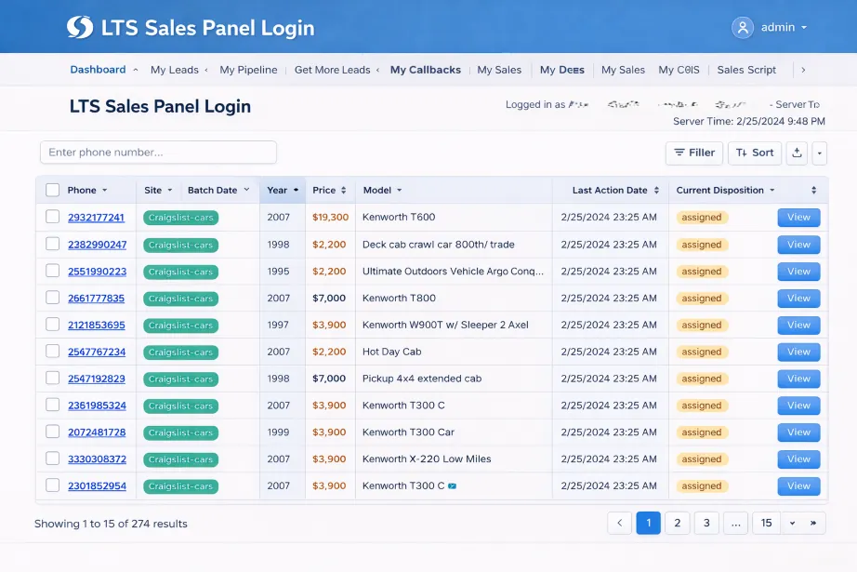Switch to My Callbacks tab

click(x=425, y=70)
